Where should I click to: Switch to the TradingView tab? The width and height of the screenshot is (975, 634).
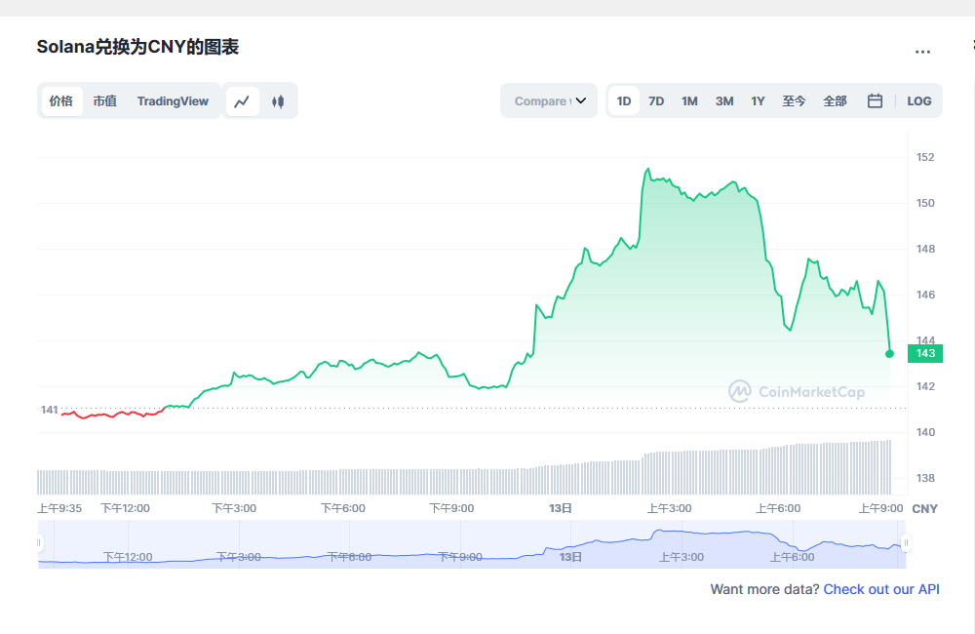pyautogui.click(x=173, y=100)
